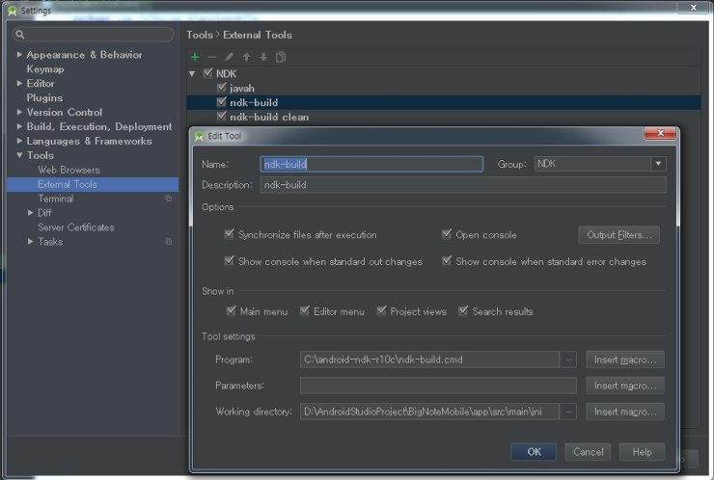Viewport: 714px width, 480px height.
Task: Click the Program path field
Action: coord(429,360)
